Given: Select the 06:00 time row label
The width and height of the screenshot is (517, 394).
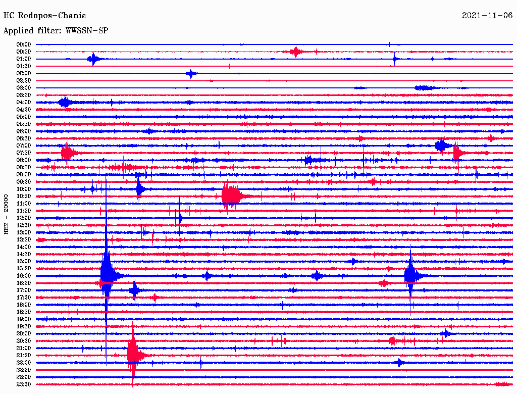Looking at the screenshot, I should tap(24, 131).
